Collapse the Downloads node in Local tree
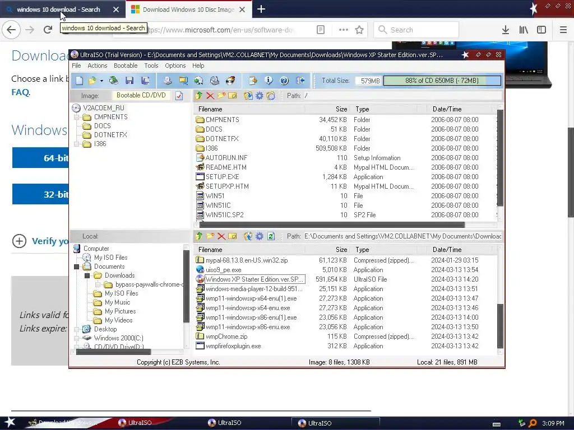This screenshot has height=430, width=574. tap(87, 275)
